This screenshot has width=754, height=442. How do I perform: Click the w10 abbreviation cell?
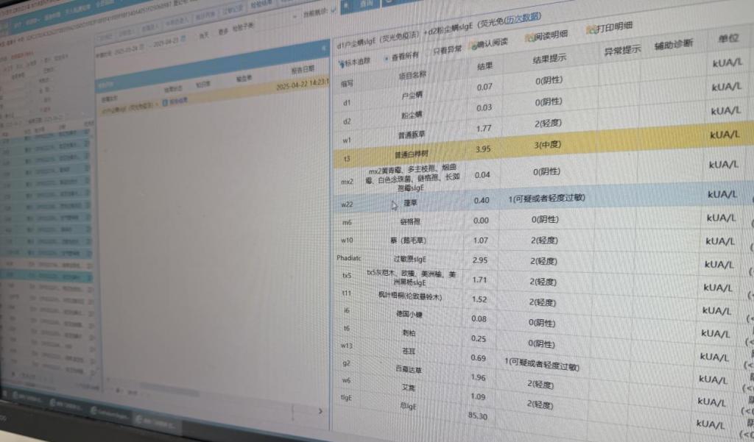coord(347,240)
